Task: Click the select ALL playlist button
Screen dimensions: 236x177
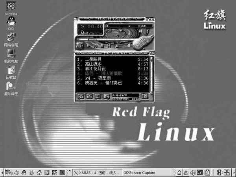Action: coord(98,96)
